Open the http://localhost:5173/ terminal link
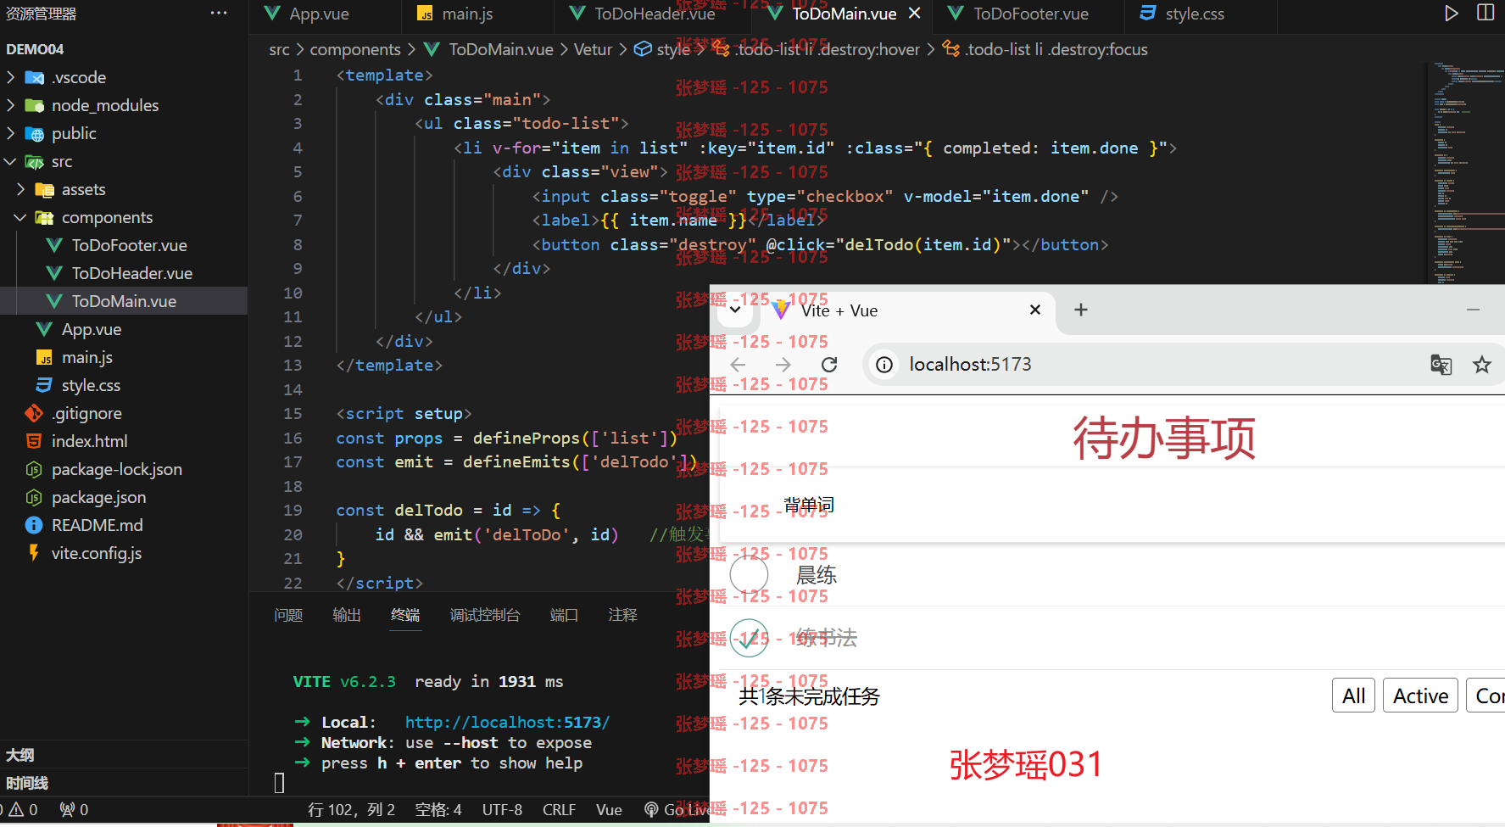Screen dimensions: 1505x827 [507, 723]
